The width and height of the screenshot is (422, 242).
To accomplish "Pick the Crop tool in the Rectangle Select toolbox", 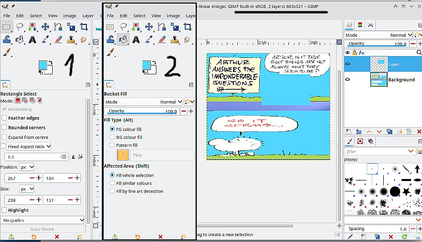I will (84, 27).
